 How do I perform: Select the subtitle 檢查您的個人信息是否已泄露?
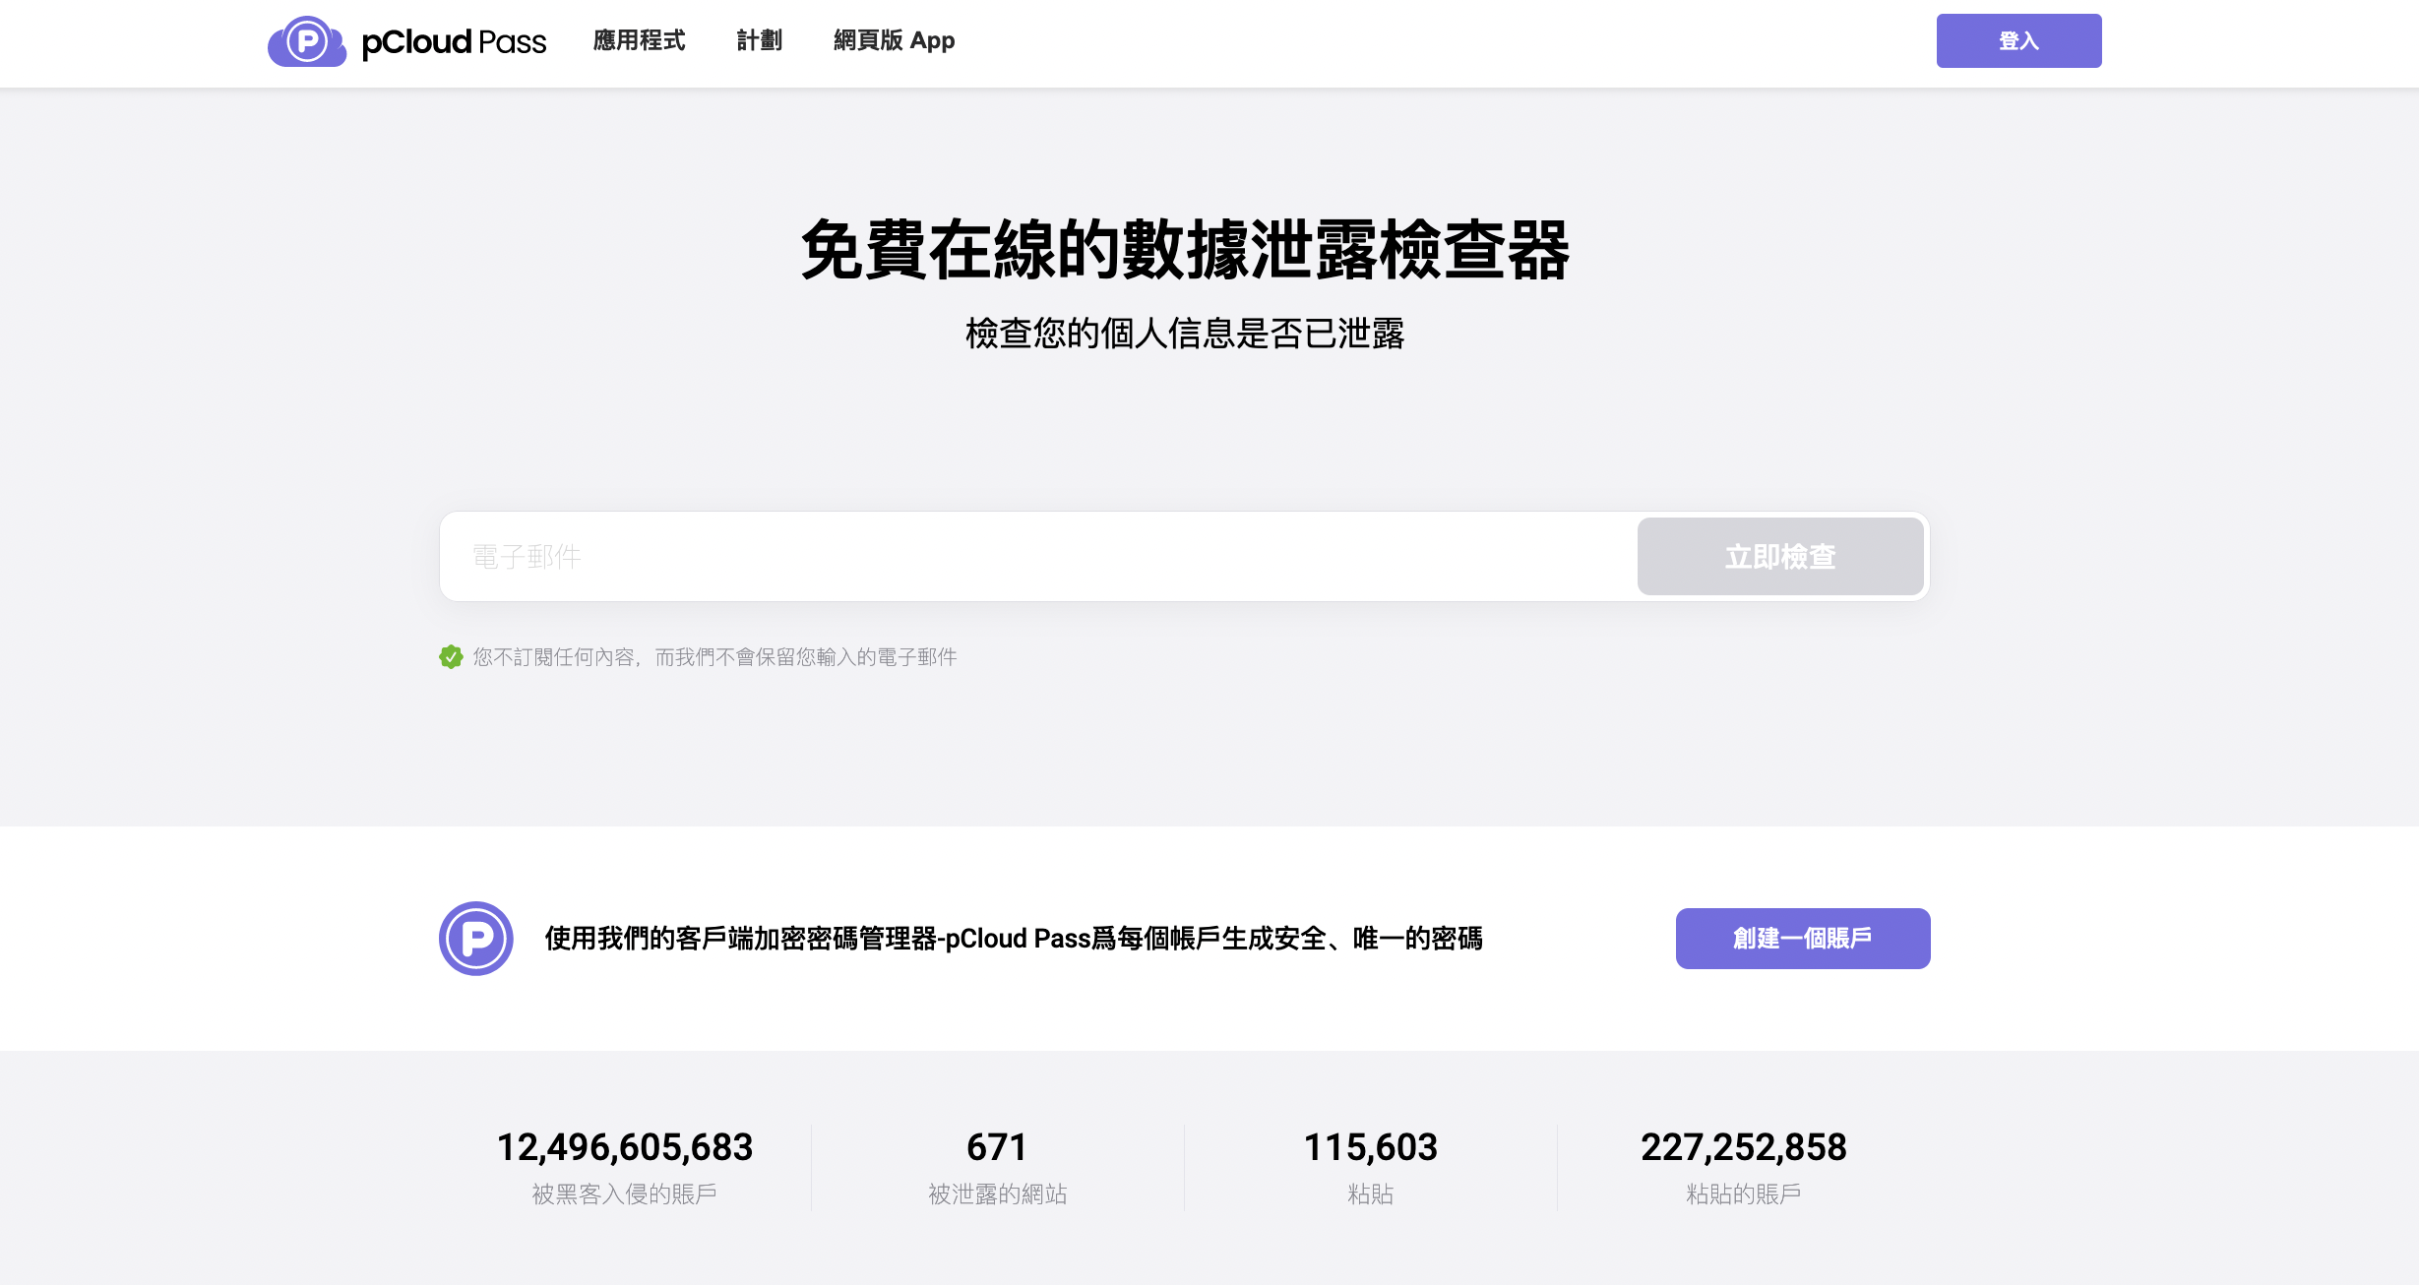[x=1185, y=334]
